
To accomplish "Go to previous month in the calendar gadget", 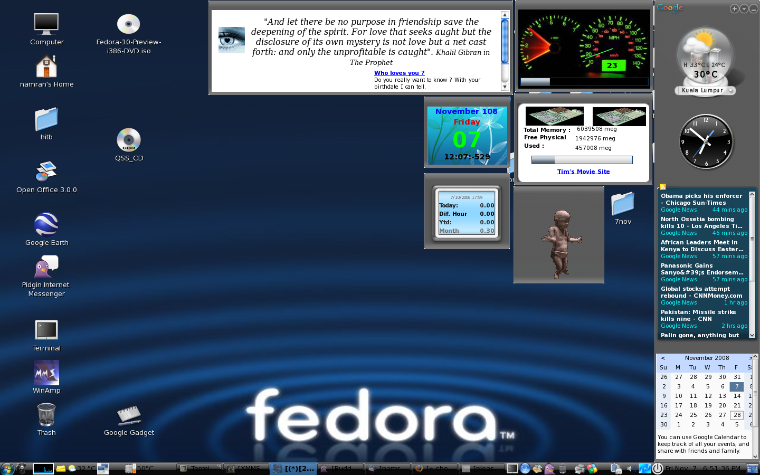I will [663, 358].
